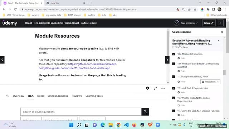Expand Your progress dropdown
Screen dimensions: 229x129
coord(189,23)
